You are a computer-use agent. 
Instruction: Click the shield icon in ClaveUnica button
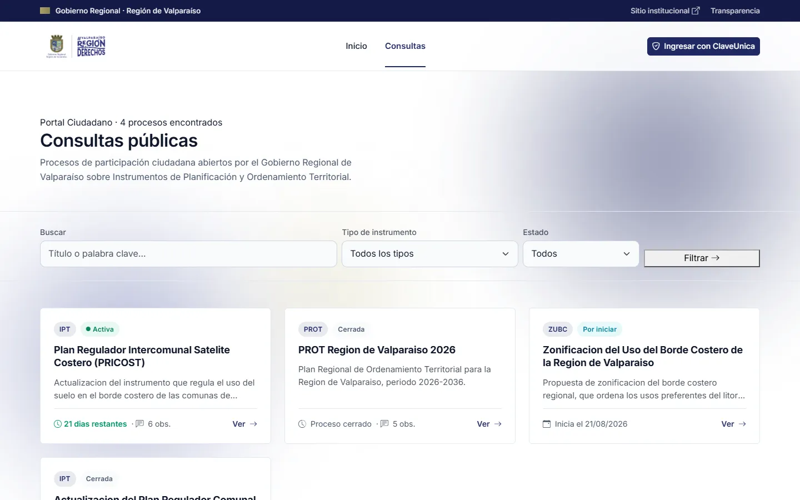pyautogui.click(x=656, y=46)
